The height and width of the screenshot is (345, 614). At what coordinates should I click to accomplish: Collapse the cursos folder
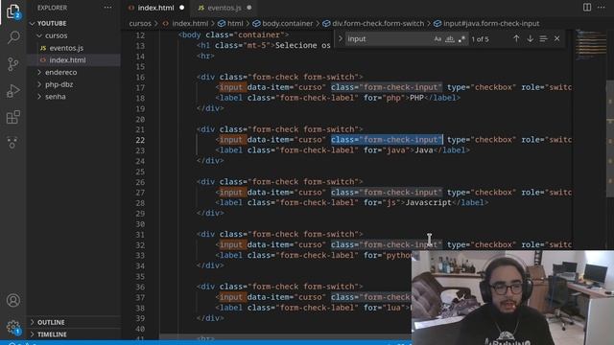[74, 35]
